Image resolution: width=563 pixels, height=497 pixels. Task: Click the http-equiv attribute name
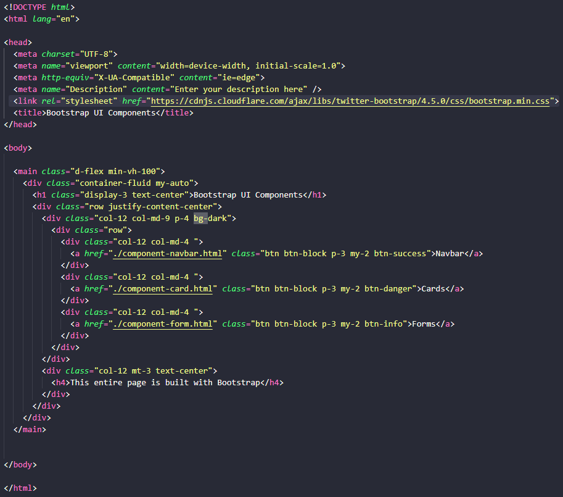point(65,78)
